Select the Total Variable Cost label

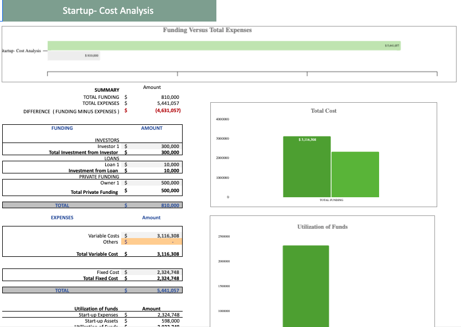click(97, 254)
